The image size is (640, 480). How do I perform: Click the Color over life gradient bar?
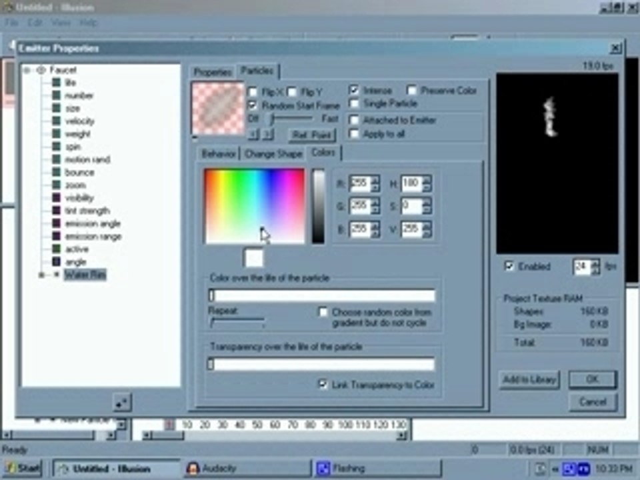pyautogui.click(x=322, y=296)
